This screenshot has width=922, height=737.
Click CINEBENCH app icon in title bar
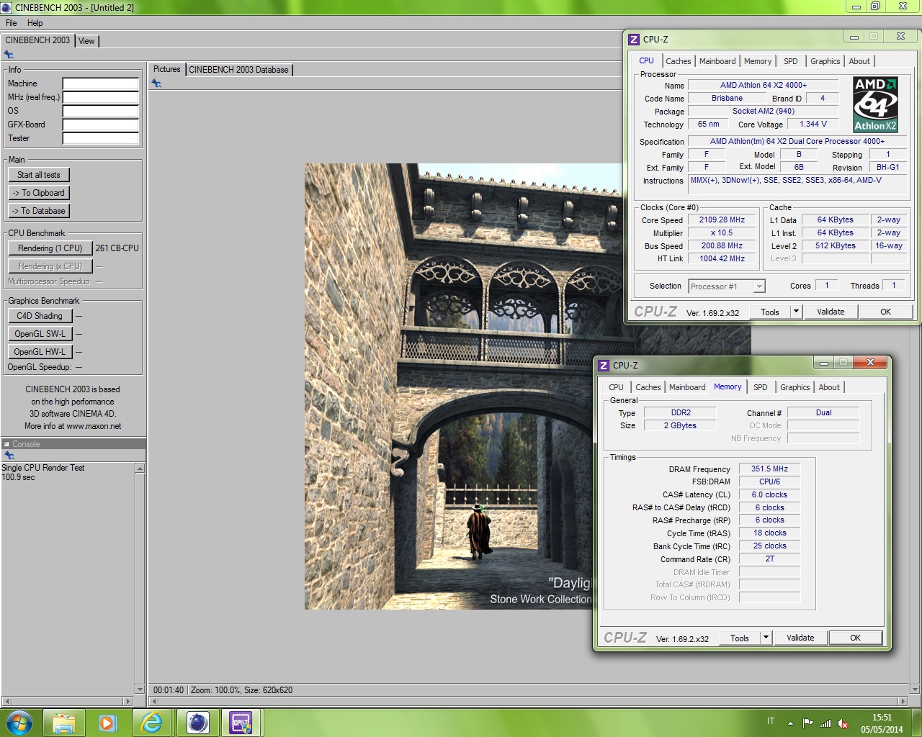(x=6, y=7)
